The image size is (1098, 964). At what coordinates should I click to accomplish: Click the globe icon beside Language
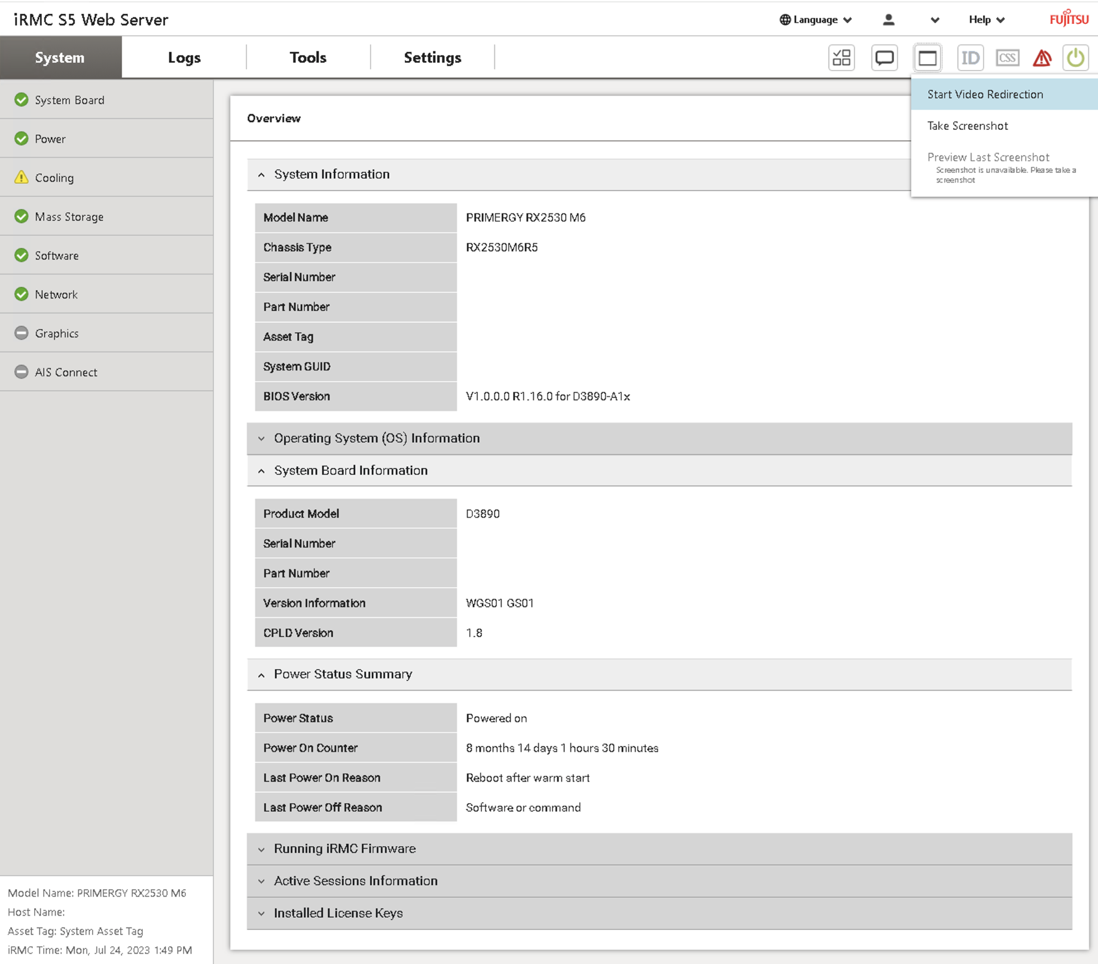785,20
